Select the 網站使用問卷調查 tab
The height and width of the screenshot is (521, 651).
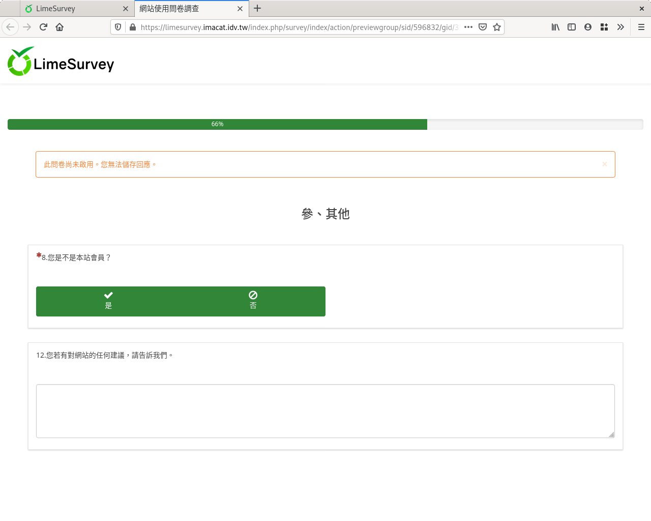[x=192, y=9]
